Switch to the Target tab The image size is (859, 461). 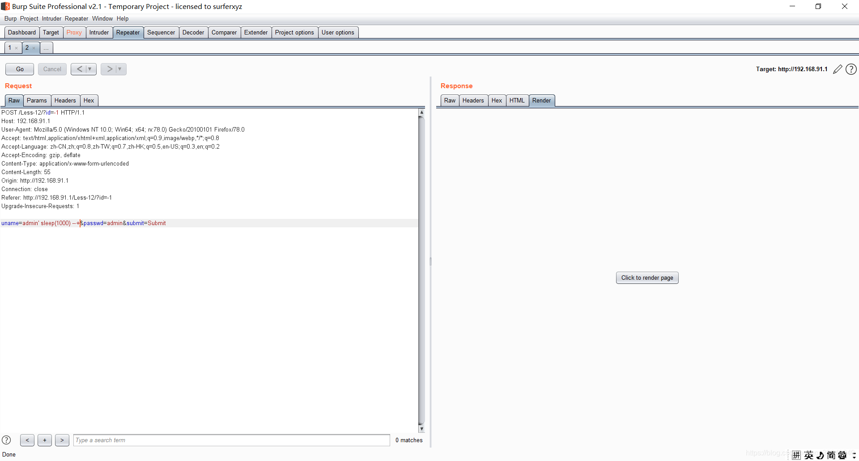click(x=51, y=33)
